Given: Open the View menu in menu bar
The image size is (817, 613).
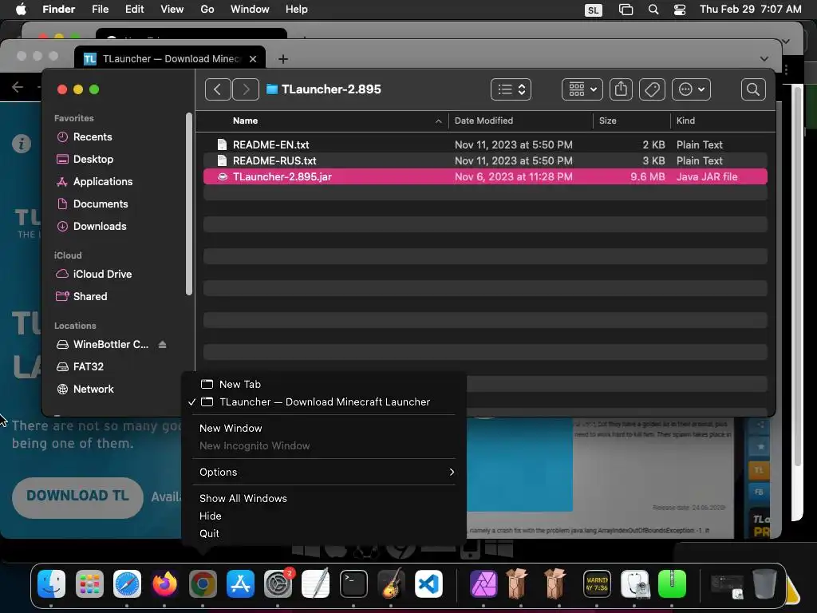Looking at the screenshot, I should pyautogui.click(x=172, y=10).
